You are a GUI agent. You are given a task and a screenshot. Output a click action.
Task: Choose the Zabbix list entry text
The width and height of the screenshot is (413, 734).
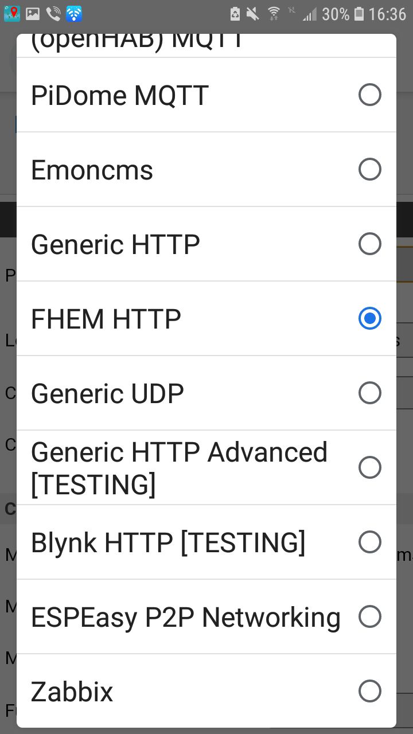pos(72,692)
